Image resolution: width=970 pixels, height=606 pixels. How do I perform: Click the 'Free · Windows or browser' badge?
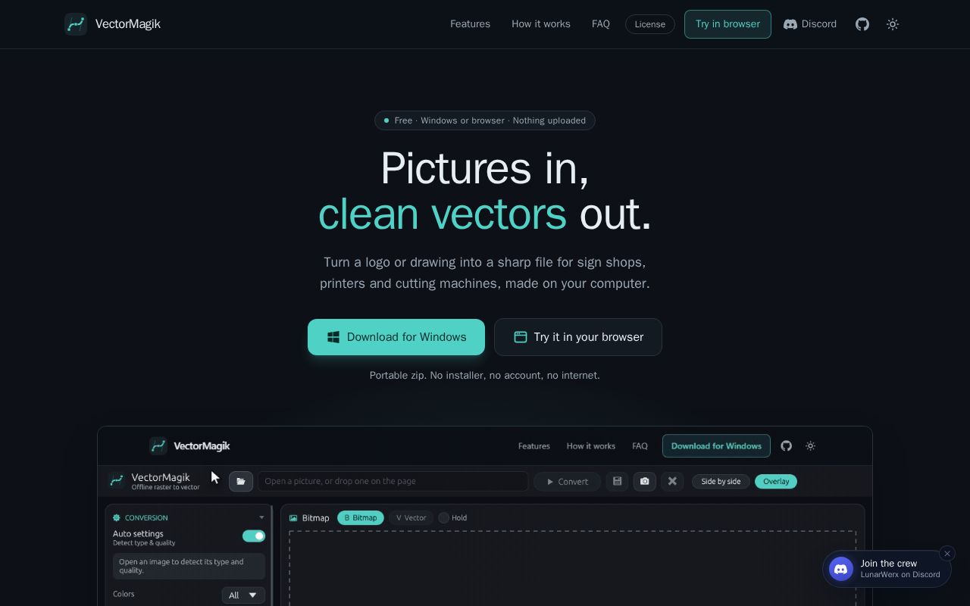(485, 120)
